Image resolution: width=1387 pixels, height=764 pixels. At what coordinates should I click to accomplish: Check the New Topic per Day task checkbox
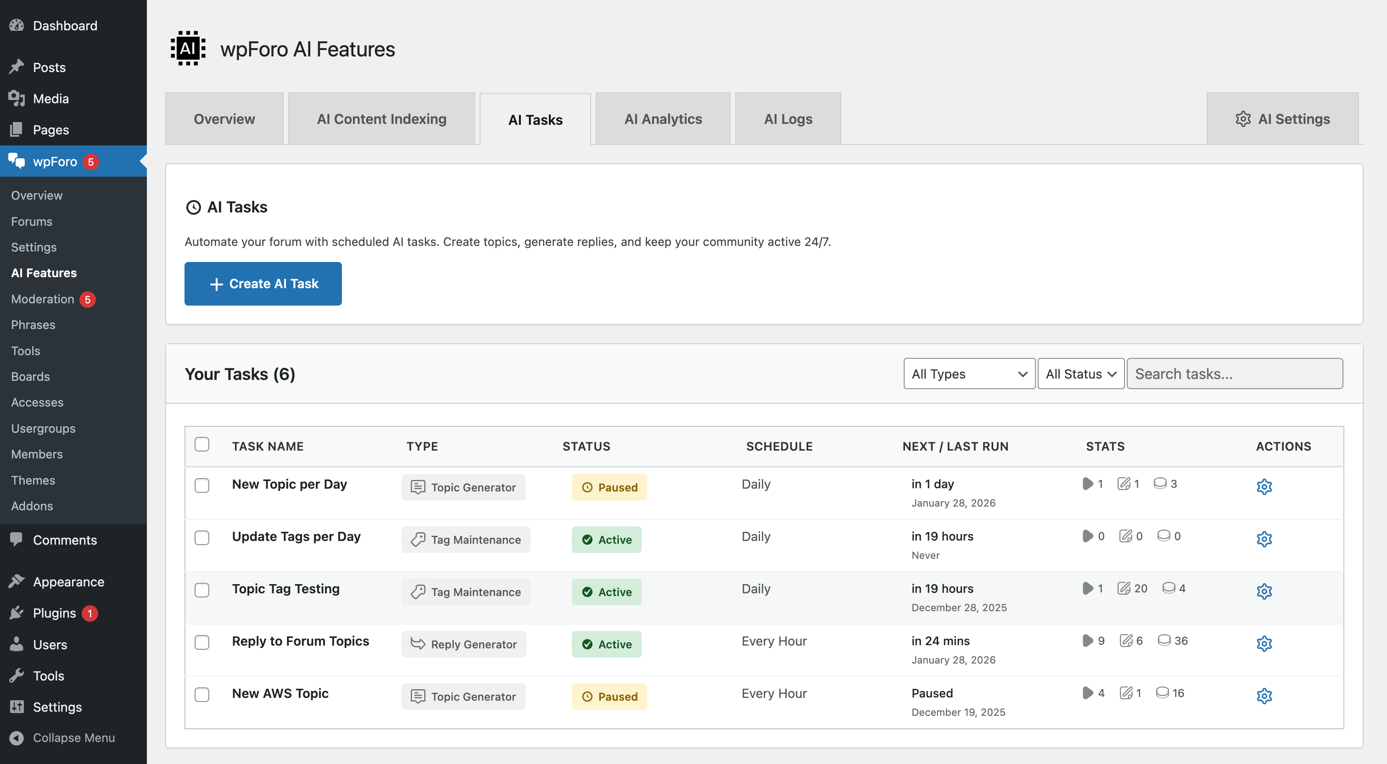[x=202, y=485]
